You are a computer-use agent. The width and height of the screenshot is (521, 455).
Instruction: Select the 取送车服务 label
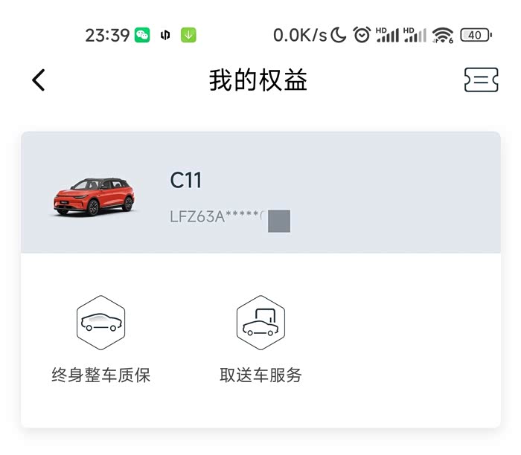coord(260,375)
